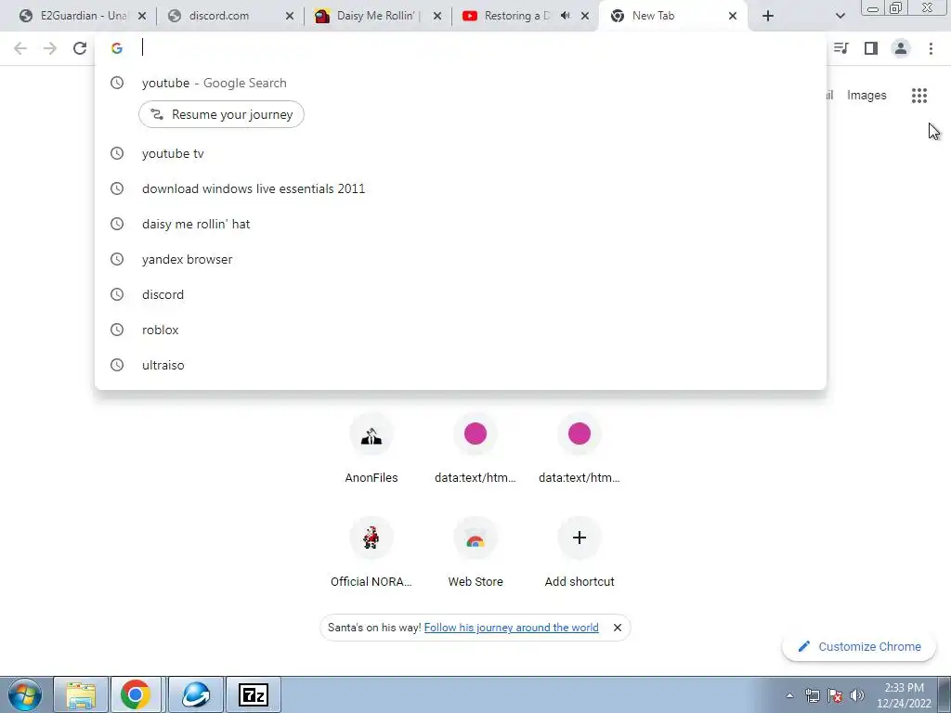Screen dimensions: 951x713
Task: Open the Internet Explorer-style taskbar icon
Action: click(195, 694)
